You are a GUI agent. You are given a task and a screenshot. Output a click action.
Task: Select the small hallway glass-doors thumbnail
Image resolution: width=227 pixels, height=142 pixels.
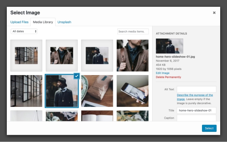pos(26,56)
